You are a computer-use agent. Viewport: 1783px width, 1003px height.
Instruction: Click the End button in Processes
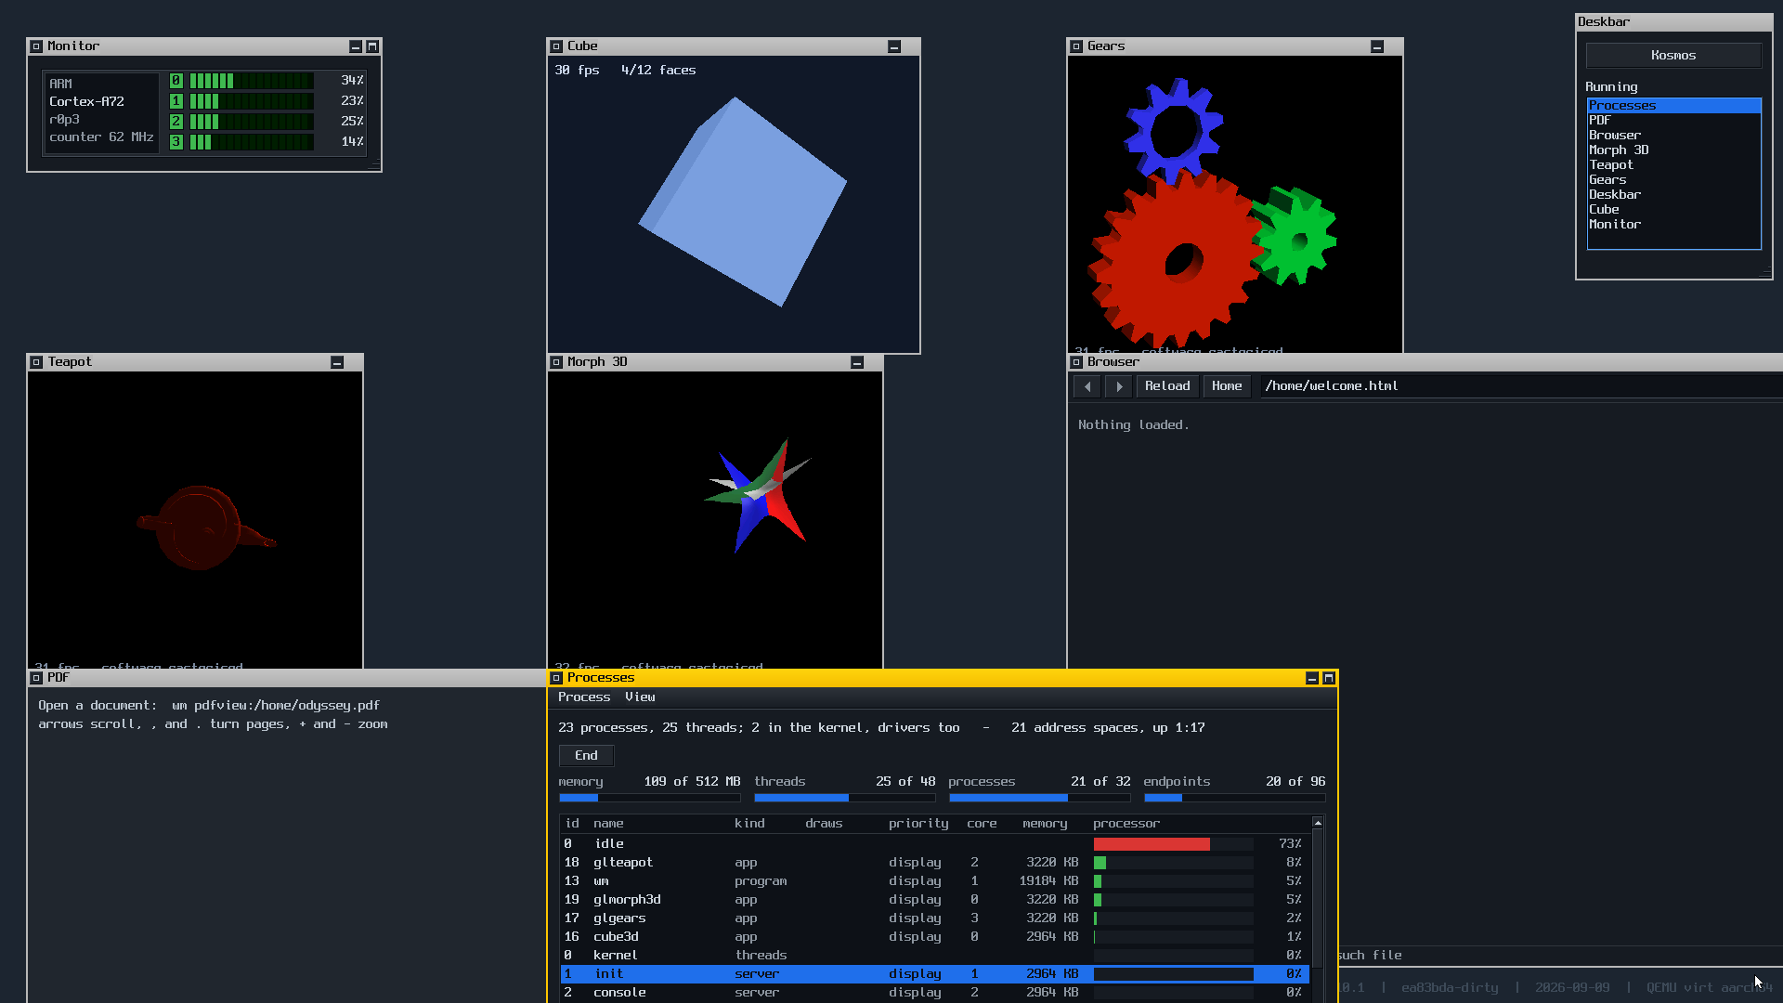point(586,756)
